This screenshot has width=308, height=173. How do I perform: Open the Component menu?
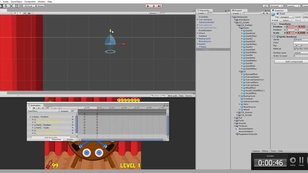[30, 1]
